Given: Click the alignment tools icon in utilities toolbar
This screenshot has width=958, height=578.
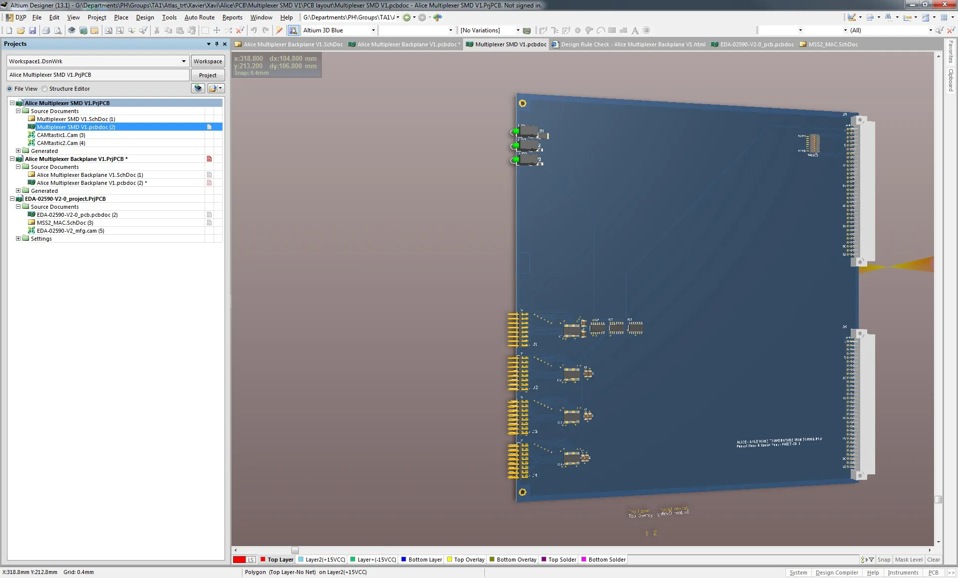Looking at the screenshot, I should pyautogui.click(x=870, y=17).
